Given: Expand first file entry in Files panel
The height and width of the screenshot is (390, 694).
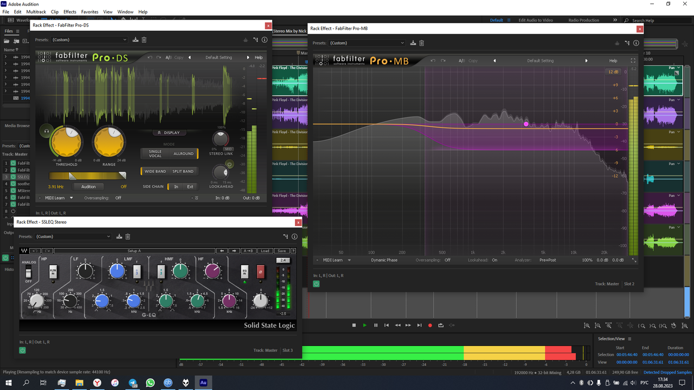Looking at the screenshot, I should (6, 57).
